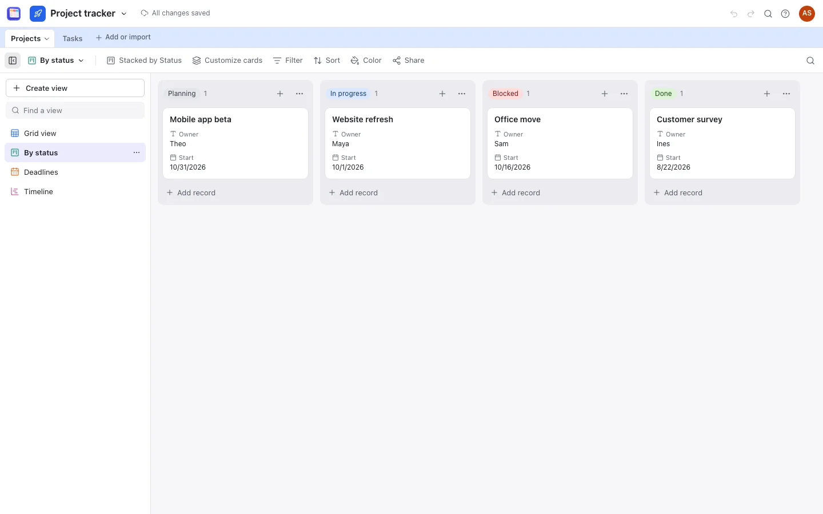
Task: Click the plus icon in Blocked column
Action: (x=605, y=94)
